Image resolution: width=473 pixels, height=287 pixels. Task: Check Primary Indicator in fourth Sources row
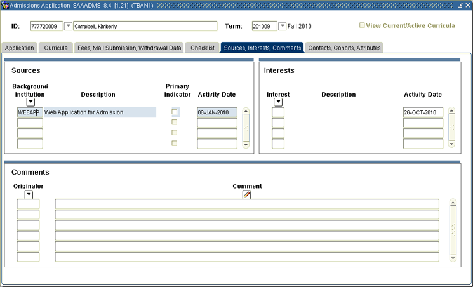tap(175, 143)
